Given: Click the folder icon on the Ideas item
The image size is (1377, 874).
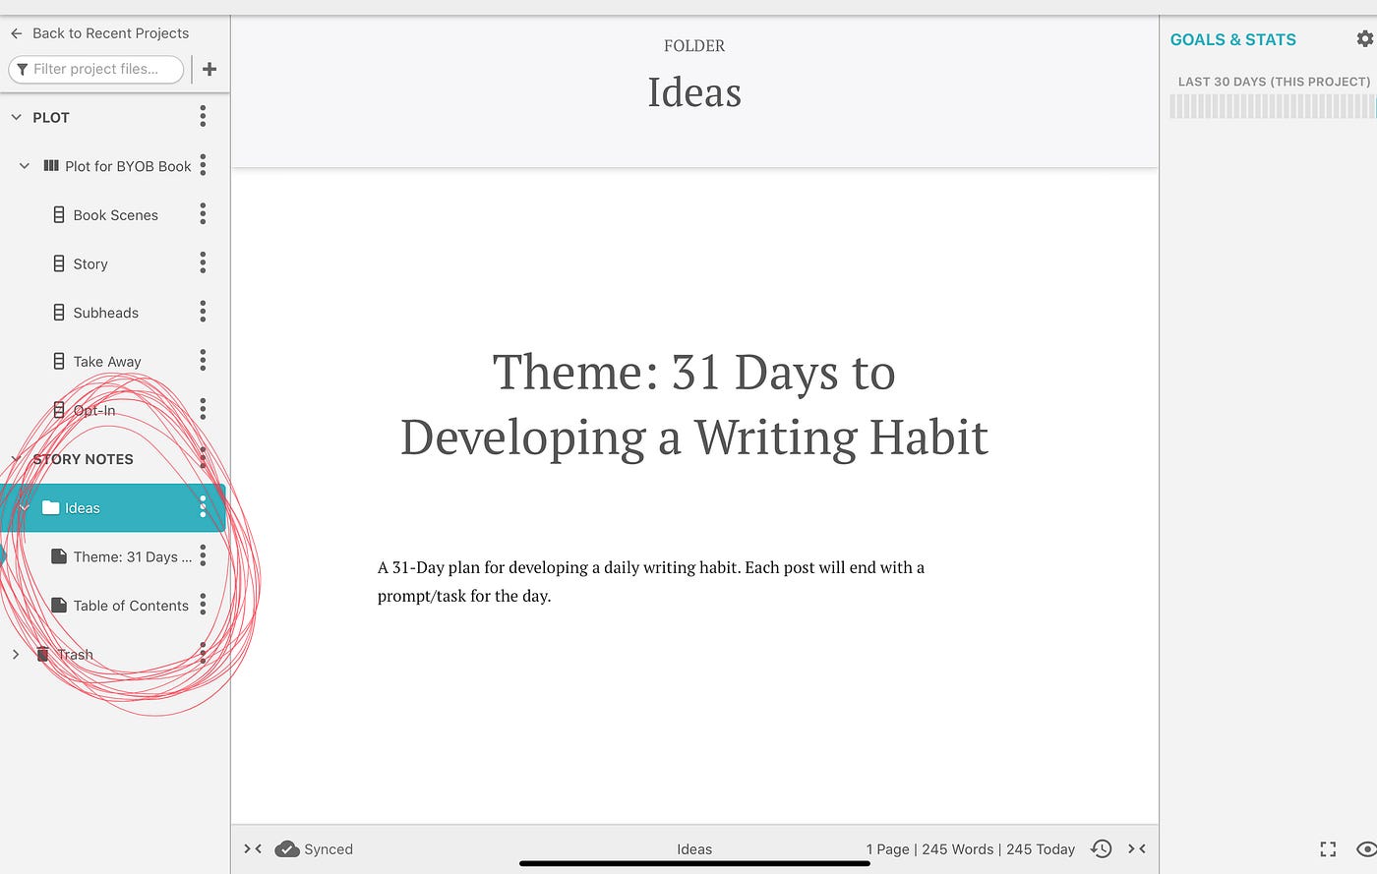Looking at the screenshot, I should 50,507.
